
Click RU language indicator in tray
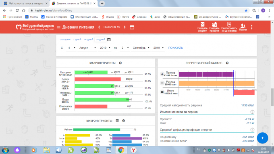click(198, 150)
